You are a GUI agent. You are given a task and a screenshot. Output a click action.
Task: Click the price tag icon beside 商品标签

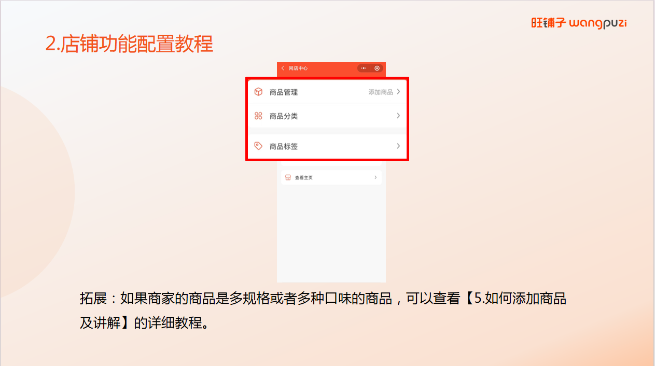point(258,146)
